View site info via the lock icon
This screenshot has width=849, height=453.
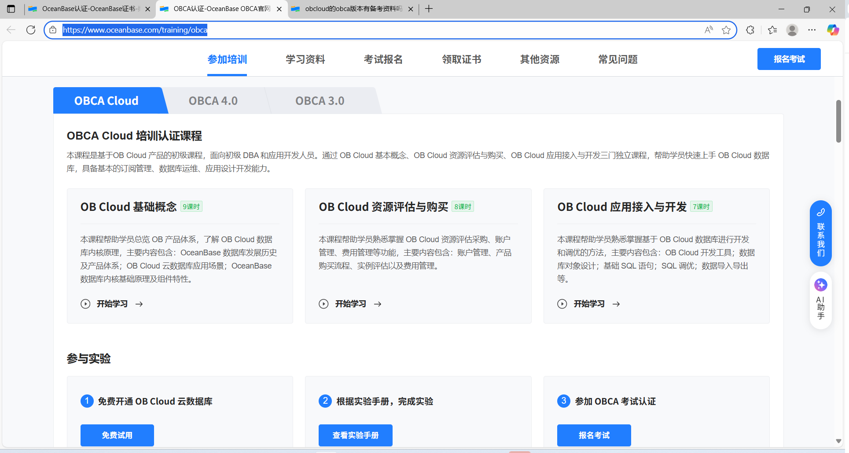point(53,30)
